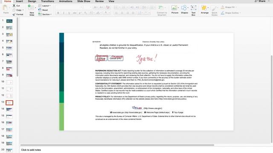Open the Shapes dropdown arrow

188,8
